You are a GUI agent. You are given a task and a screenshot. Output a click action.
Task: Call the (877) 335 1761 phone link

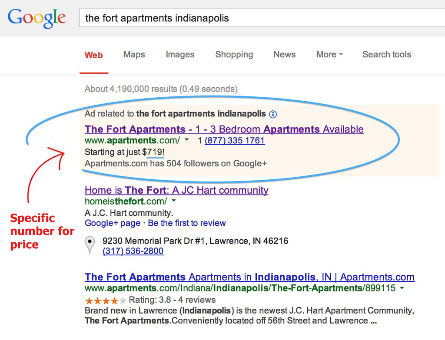234,141
